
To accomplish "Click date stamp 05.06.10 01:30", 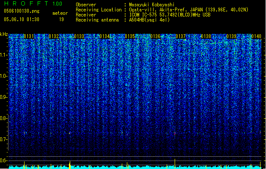I will click(x=22, y=19).
